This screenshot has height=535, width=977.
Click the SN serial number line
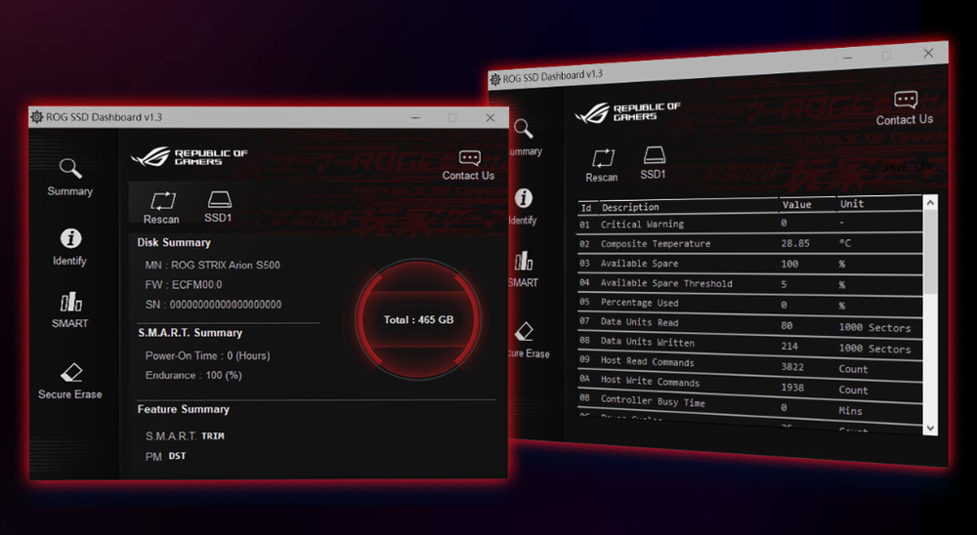pyautogui.click(x=213, y=305)
